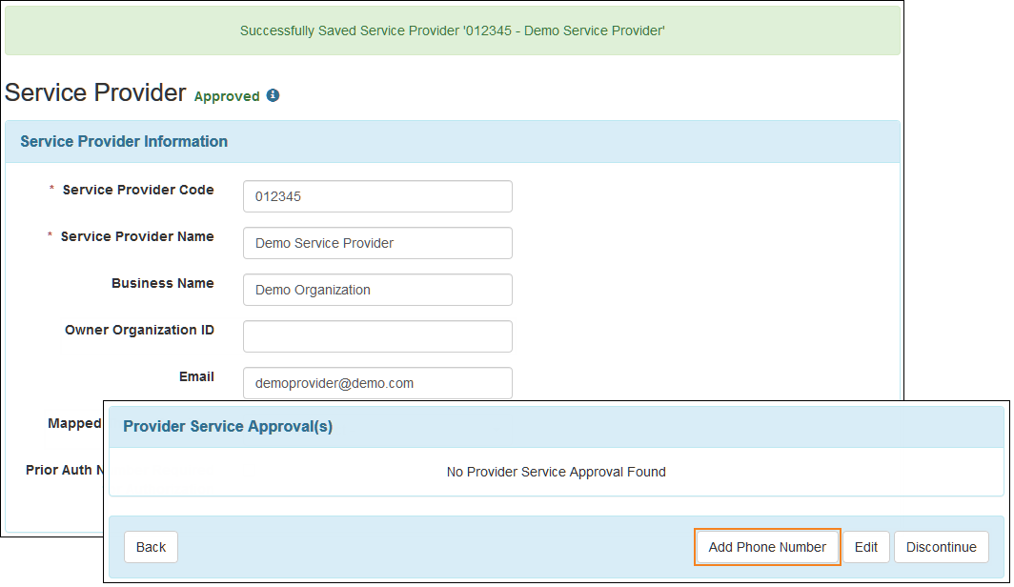Select the Email field containing demoprovider@demo.com

(377, 383)
